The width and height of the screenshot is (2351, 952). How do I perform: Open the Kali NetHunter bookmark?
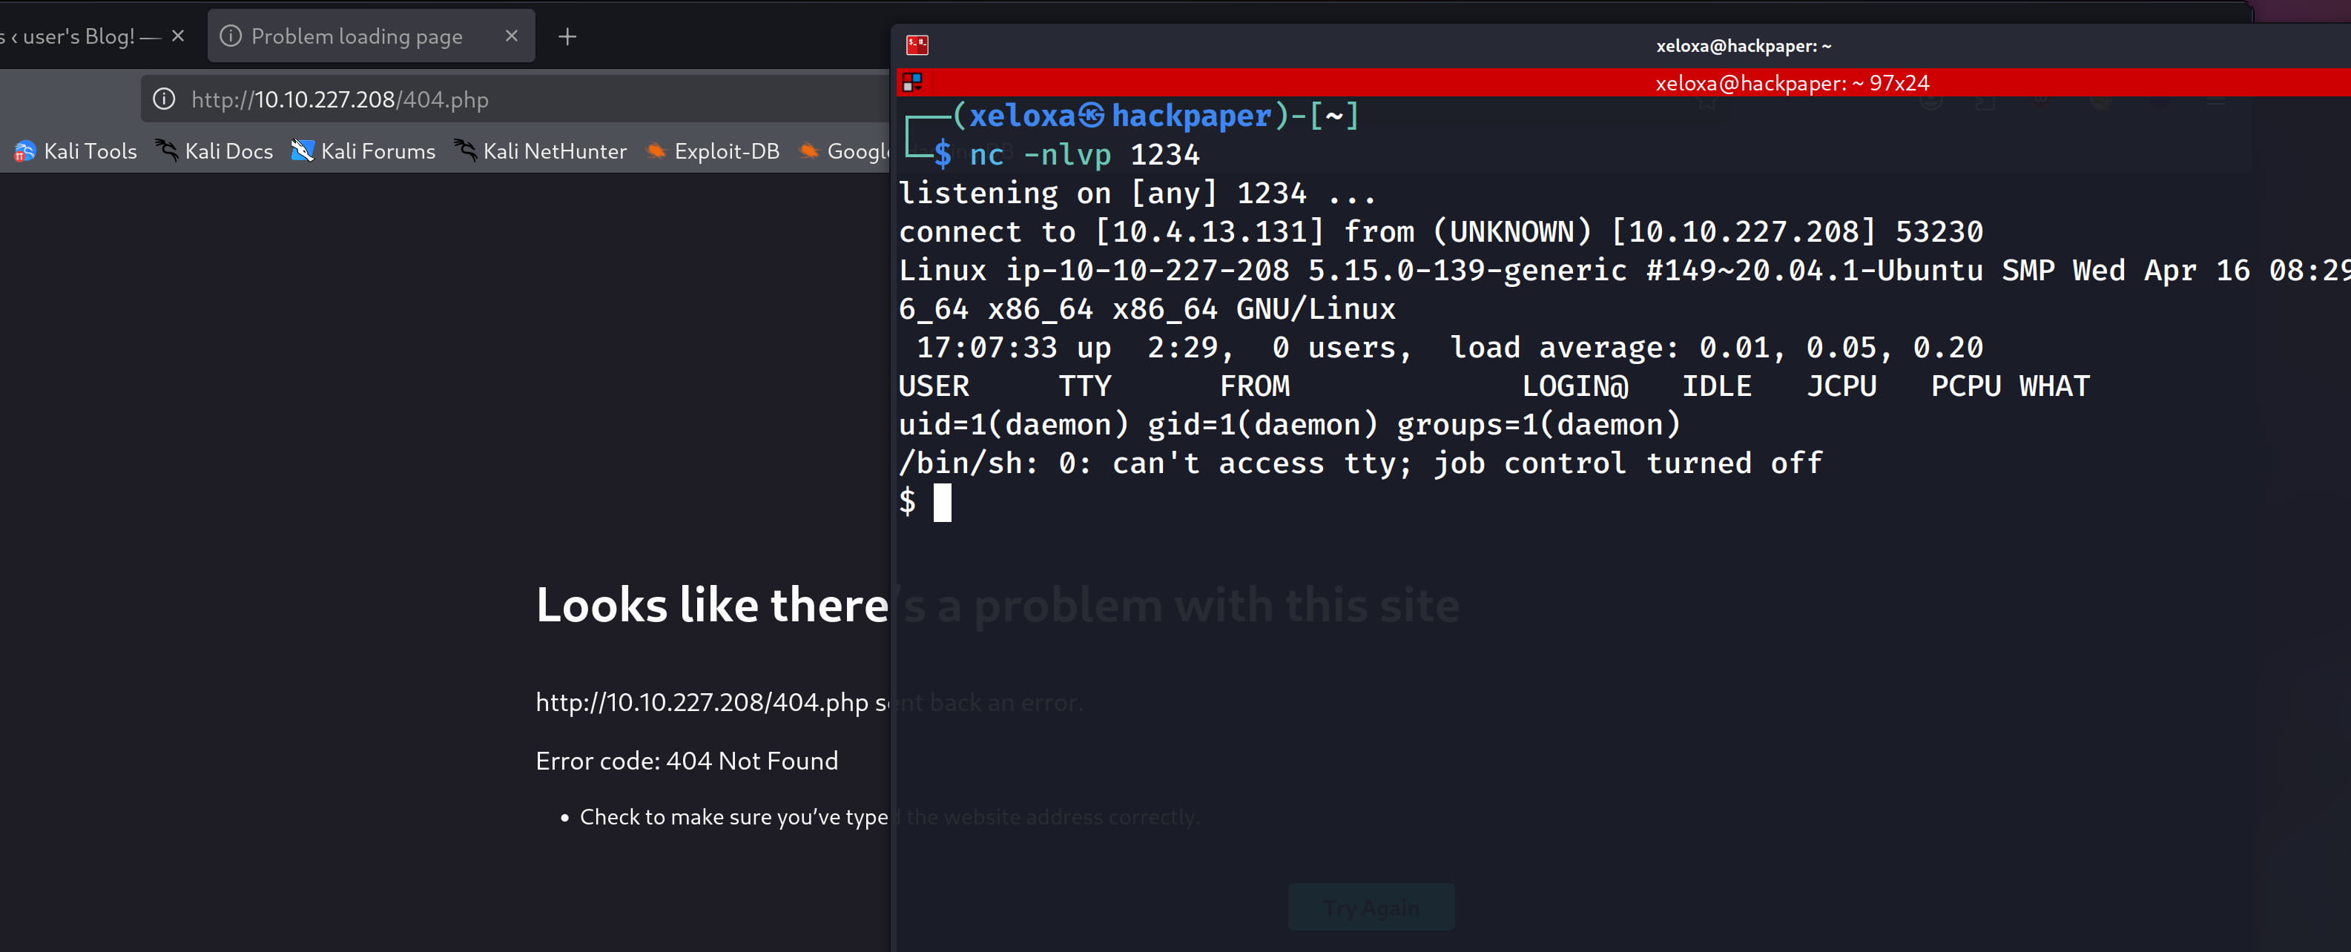coord(541,151)
